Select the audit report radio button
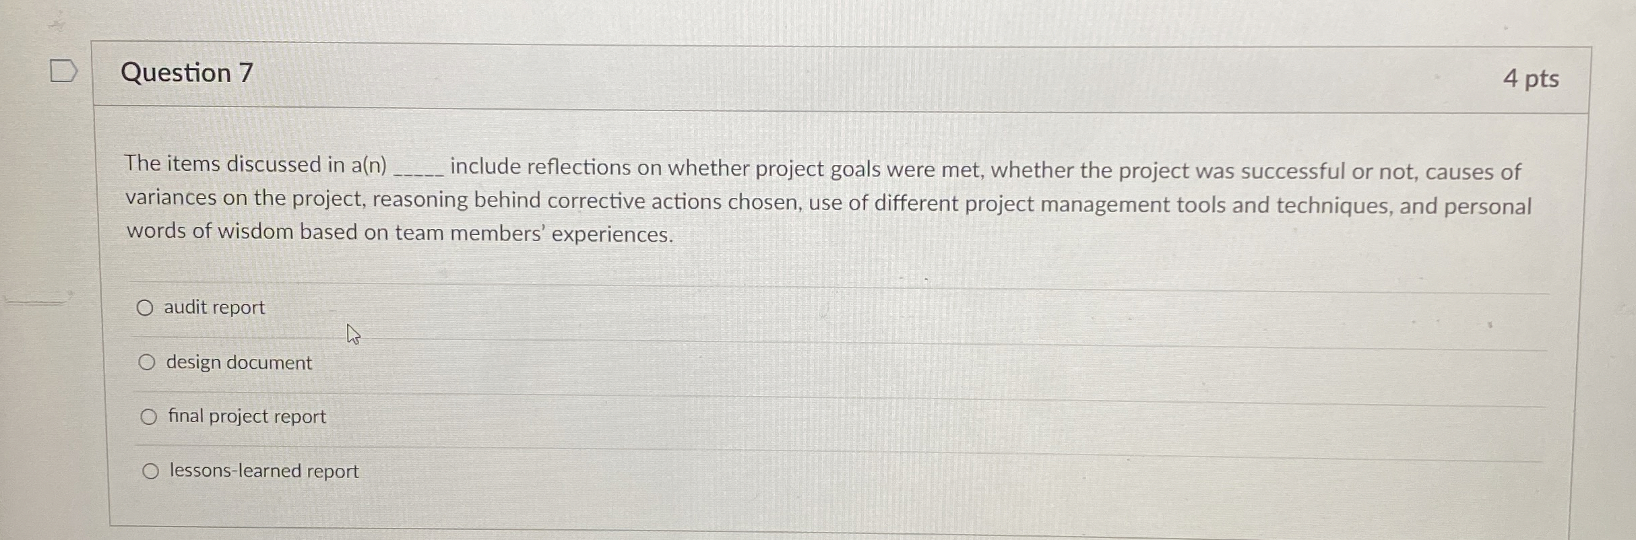The width and height of the screenshot is (1636, 540). [147, 308]
